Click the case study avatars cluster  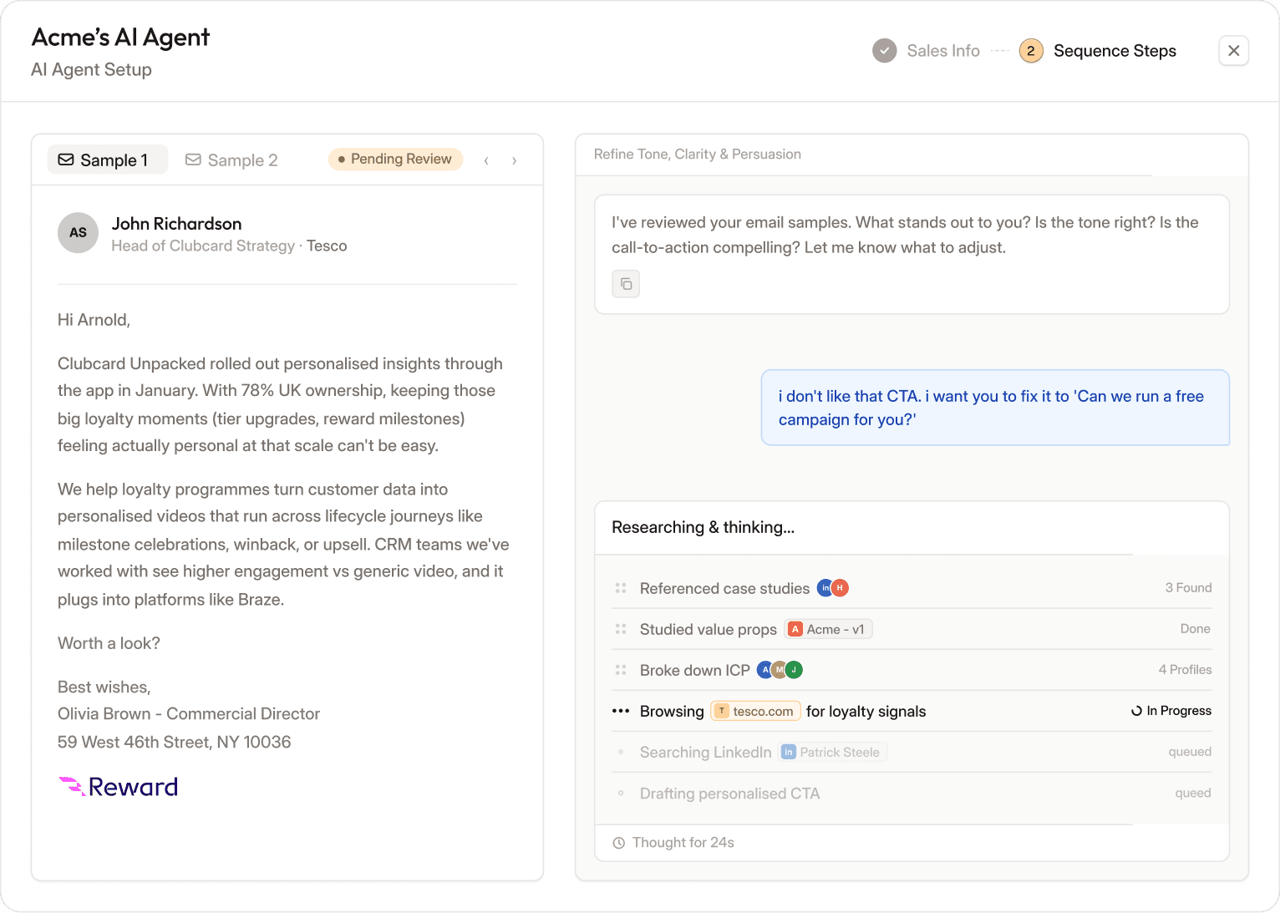[832, 588]
